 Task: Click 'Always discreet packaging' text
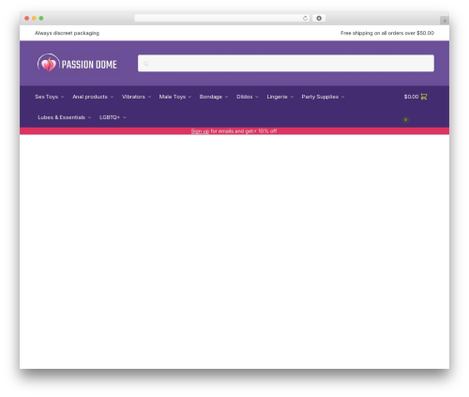tap(67, 33)
